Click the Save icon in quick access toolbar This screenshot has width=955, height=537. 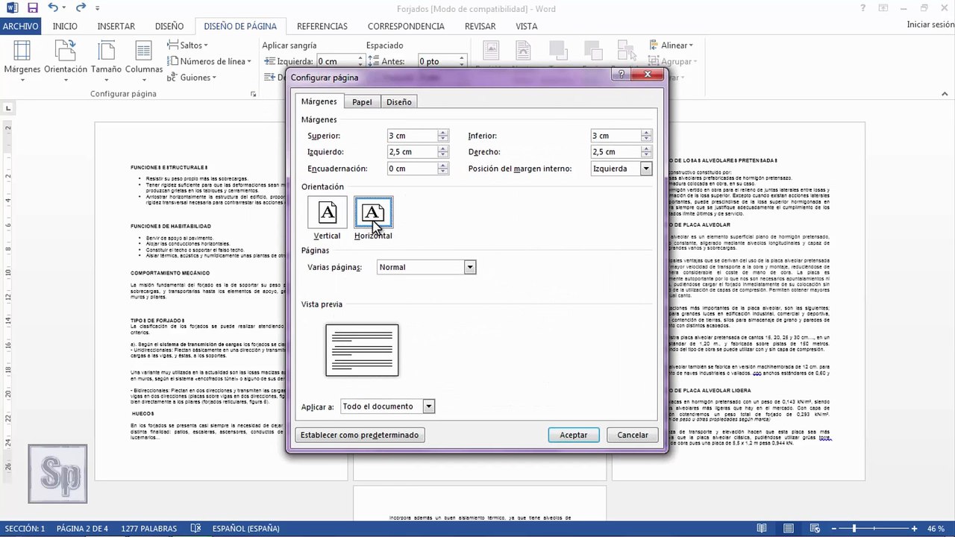[x=32, y=8]
